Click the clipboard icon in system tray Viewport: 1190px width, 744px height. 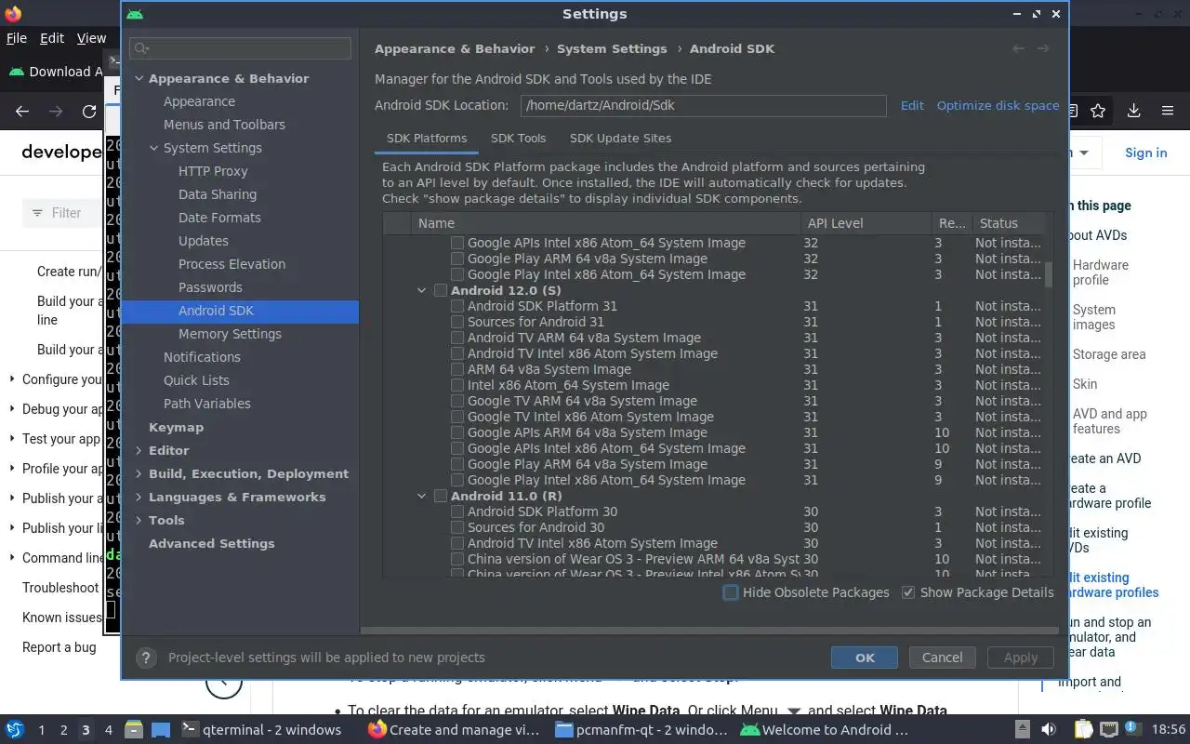tap(1084, 730)
